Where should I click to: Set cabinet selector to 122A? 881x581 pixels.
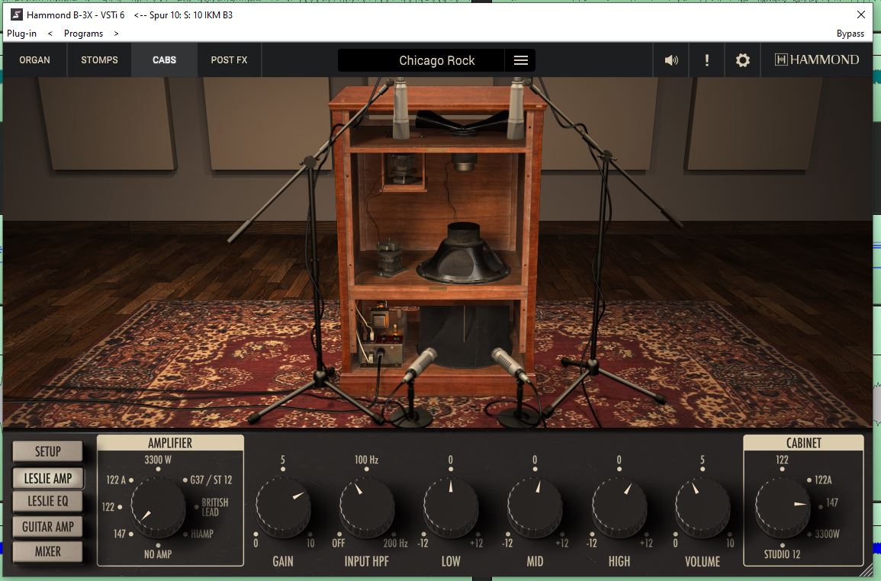tap(823, 480)
